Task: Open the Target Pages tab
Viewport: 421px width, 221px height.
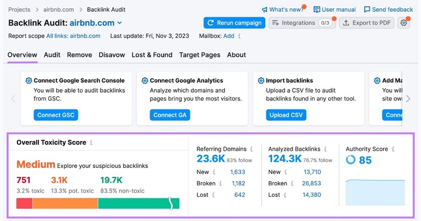Action: [x=200, y=55]
